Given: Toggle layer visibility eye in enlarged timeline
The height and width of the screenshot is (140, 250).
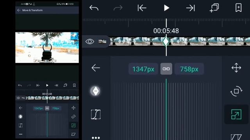Looking at the screenshot, I should (90, 42).
